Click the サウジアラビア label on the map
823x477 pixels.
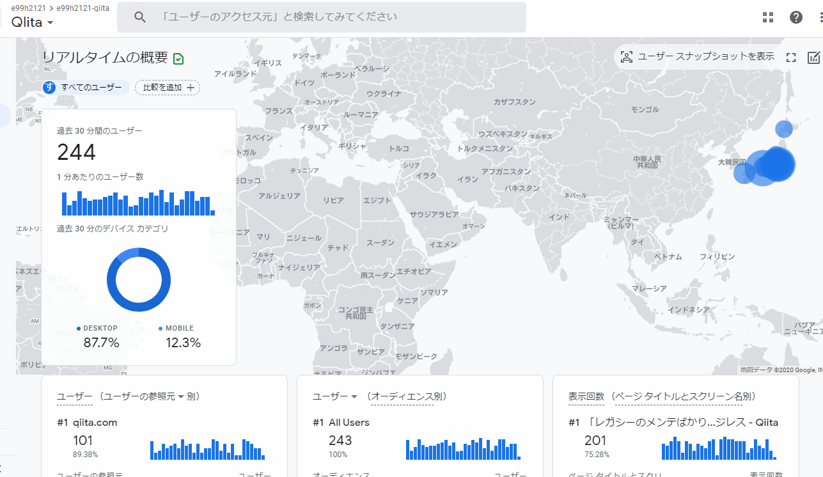pos(434,214)
